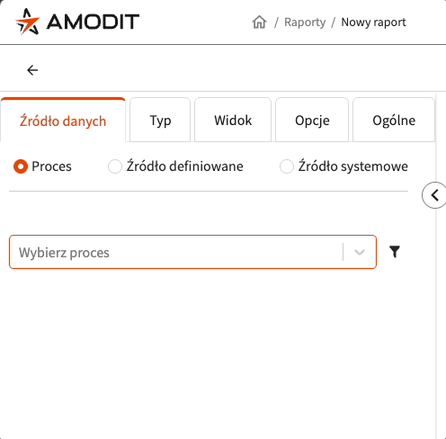Image resolution: width=446 pixels, height=439 pixels.
Task: Click the AMODIT star logo icon
Action: pos(27,22)
